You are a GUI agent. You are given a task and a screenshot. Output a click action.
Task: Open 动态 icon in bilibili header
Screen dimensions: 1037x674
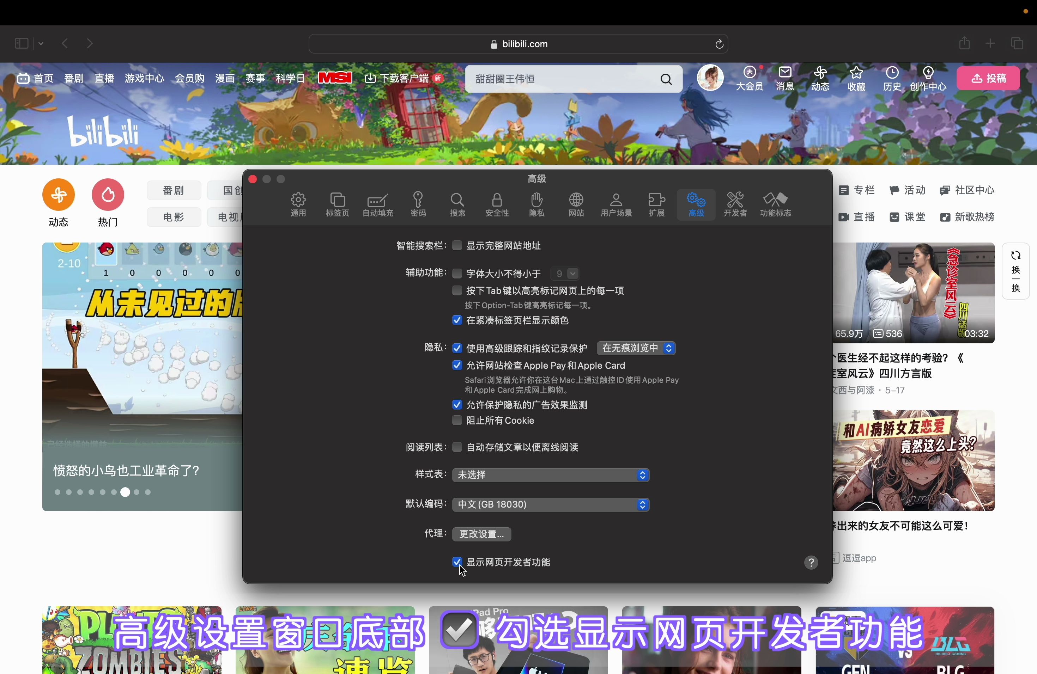[820, 78]
